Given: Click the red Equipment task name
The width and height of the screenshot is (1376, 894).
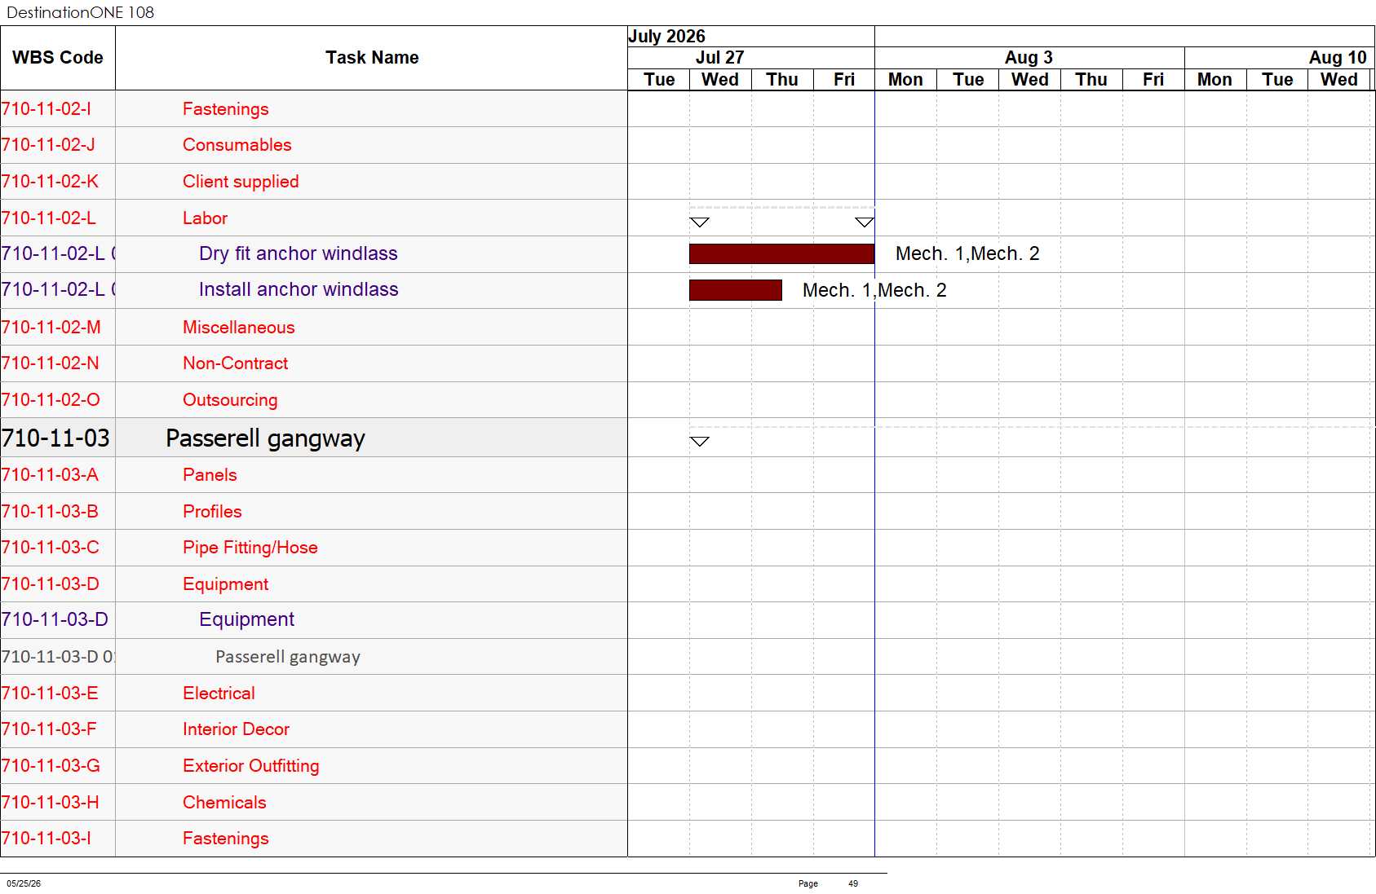Looking at the screenshot, I should [225, 584].
